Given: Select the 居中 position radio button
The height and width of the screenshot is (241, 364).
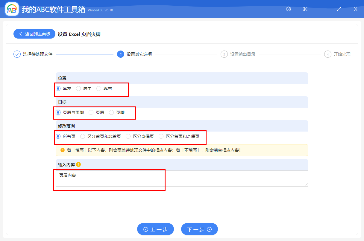Looking at the screenshot, I should (x=78, y=89).
